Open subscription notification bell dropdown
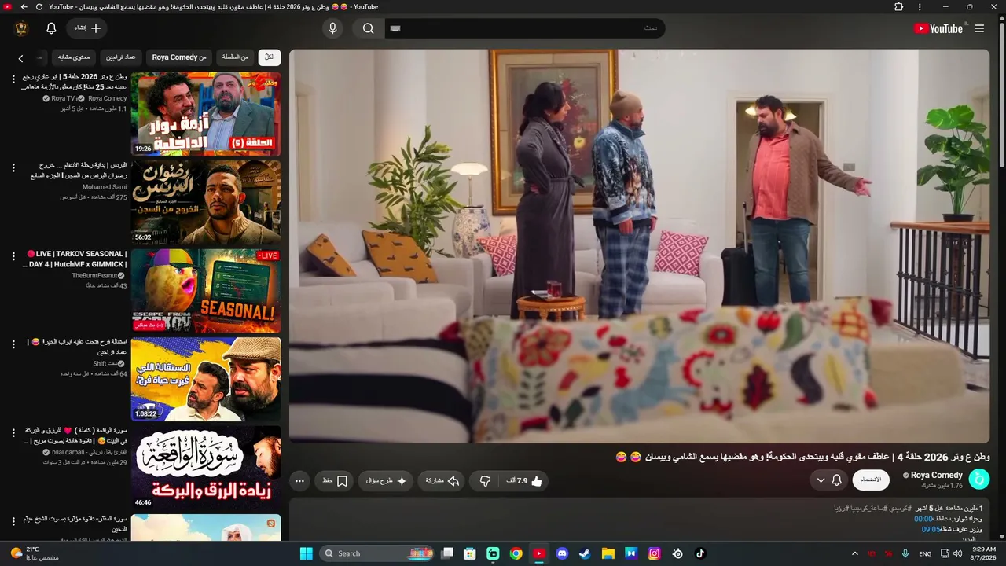The width and height of the screenshot is (1006, 566). 828,480
